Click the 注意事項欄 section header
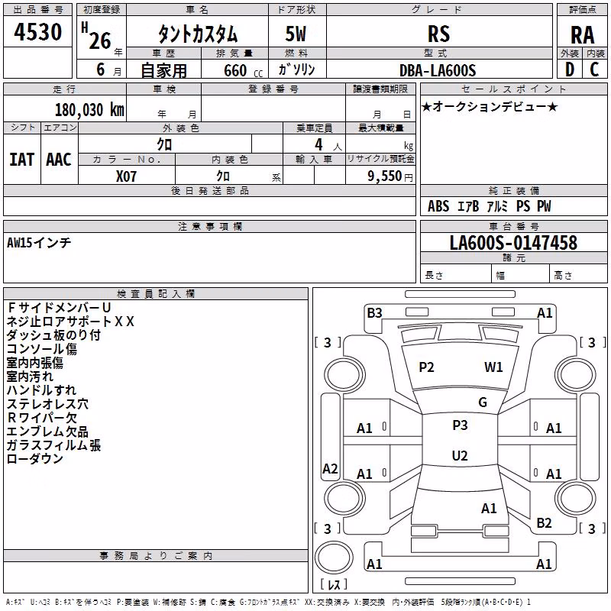Viewport: 611px width, 611px height. tap(209, 226)
